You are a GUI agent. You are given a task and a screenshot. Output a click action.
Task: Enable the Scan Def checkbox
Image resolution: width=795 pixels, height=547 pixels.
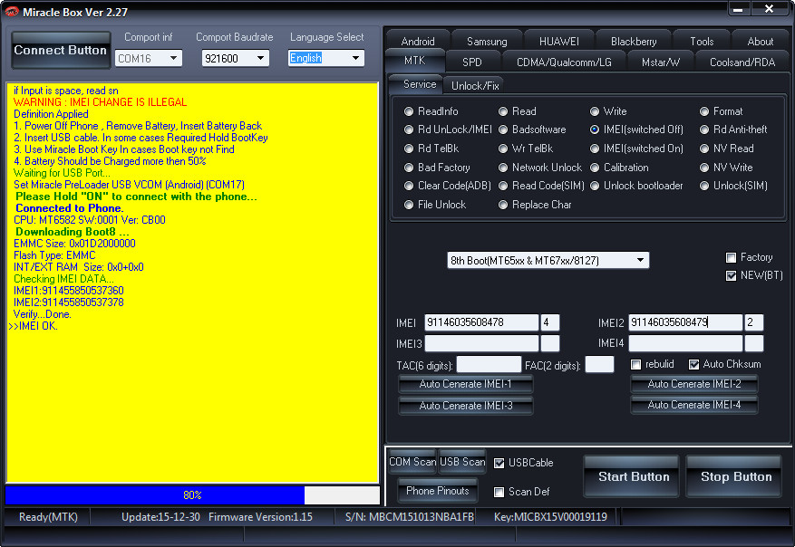pos(499,492)
